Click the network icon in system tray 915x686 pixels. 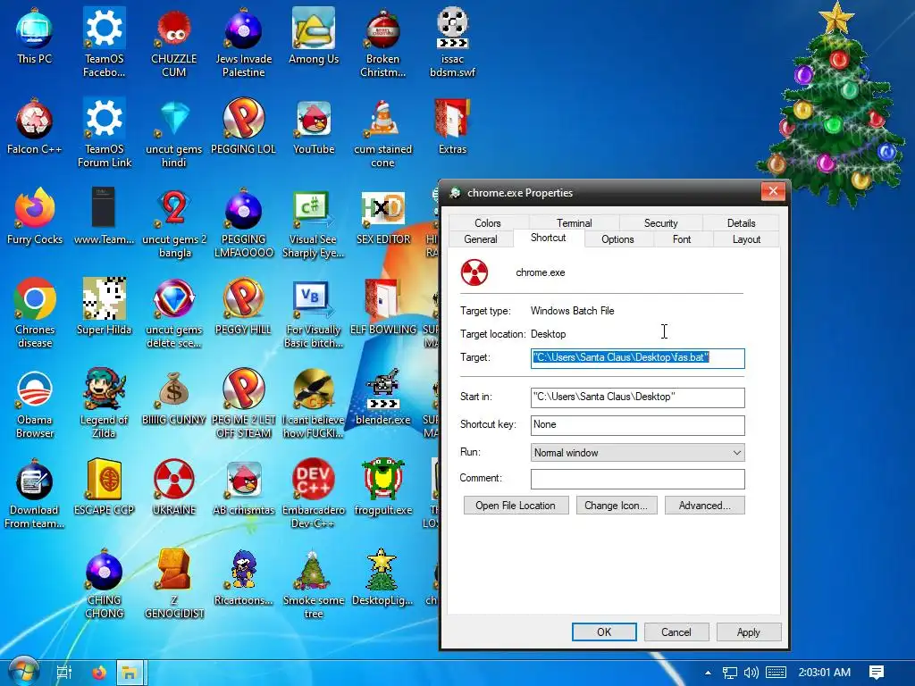(x=729, y=673)
